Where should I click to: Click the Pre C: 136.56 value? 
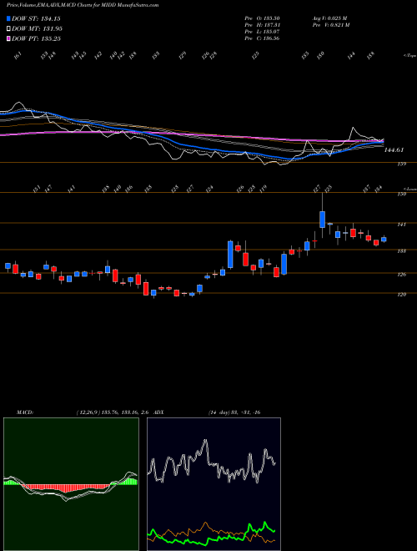pyautogui.click(x=262, y=38)
